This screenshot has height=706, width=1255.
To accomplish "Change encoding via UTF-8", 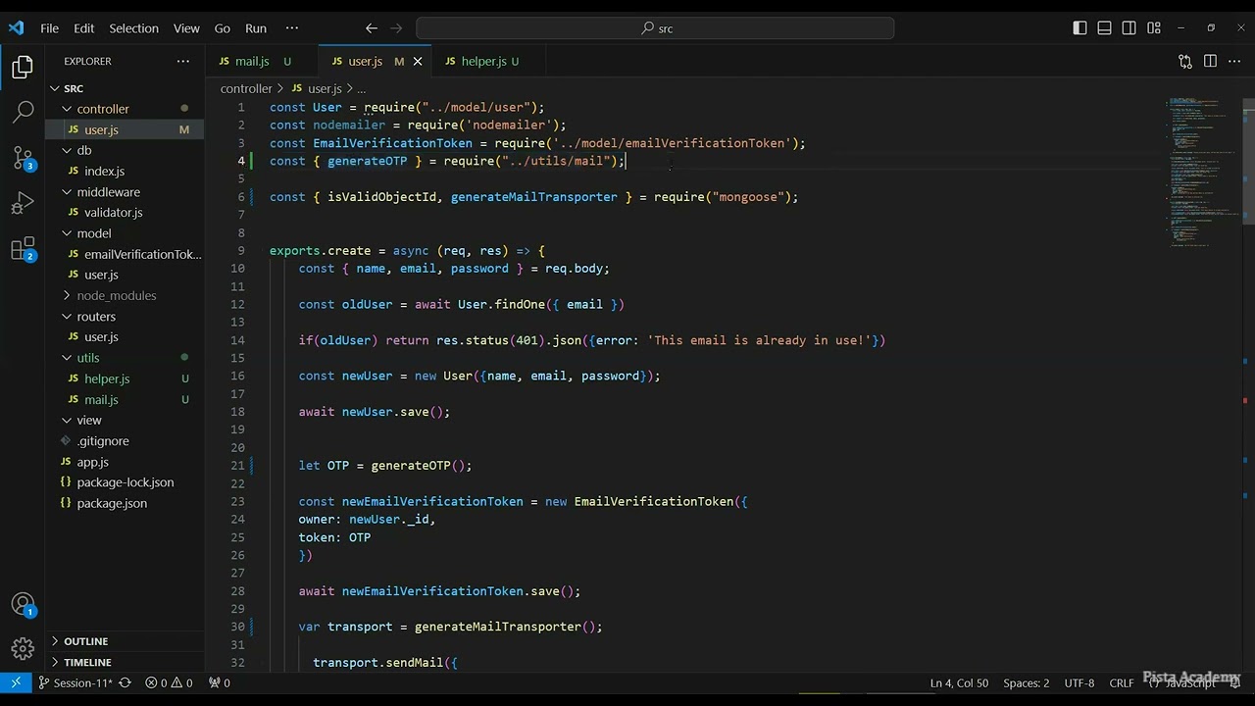I will coord(1079,682).
